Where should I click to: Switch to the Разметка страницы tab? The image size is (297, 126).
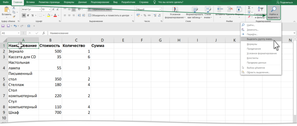click(49, 2)
